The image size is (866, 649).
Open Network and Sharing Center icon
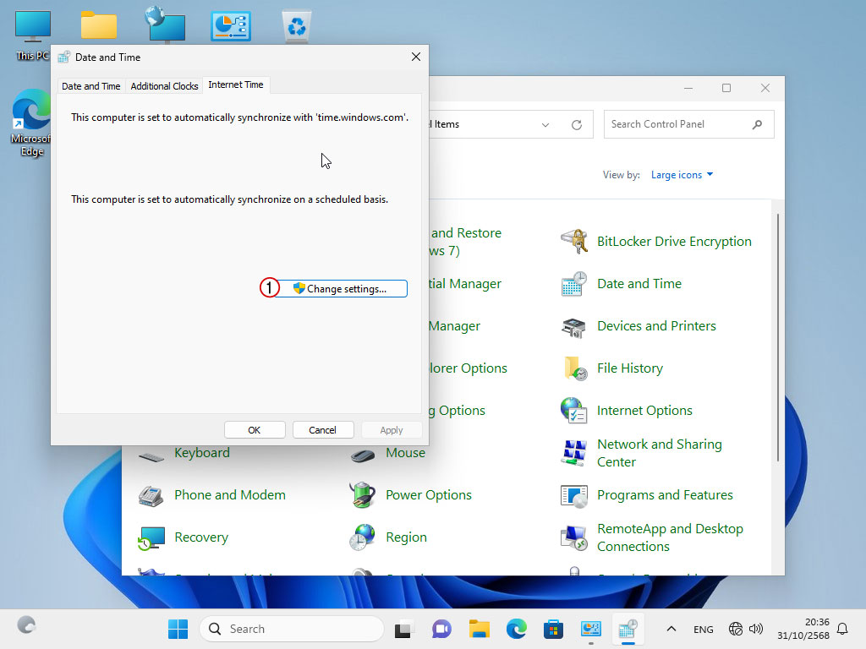coord(574,453)
